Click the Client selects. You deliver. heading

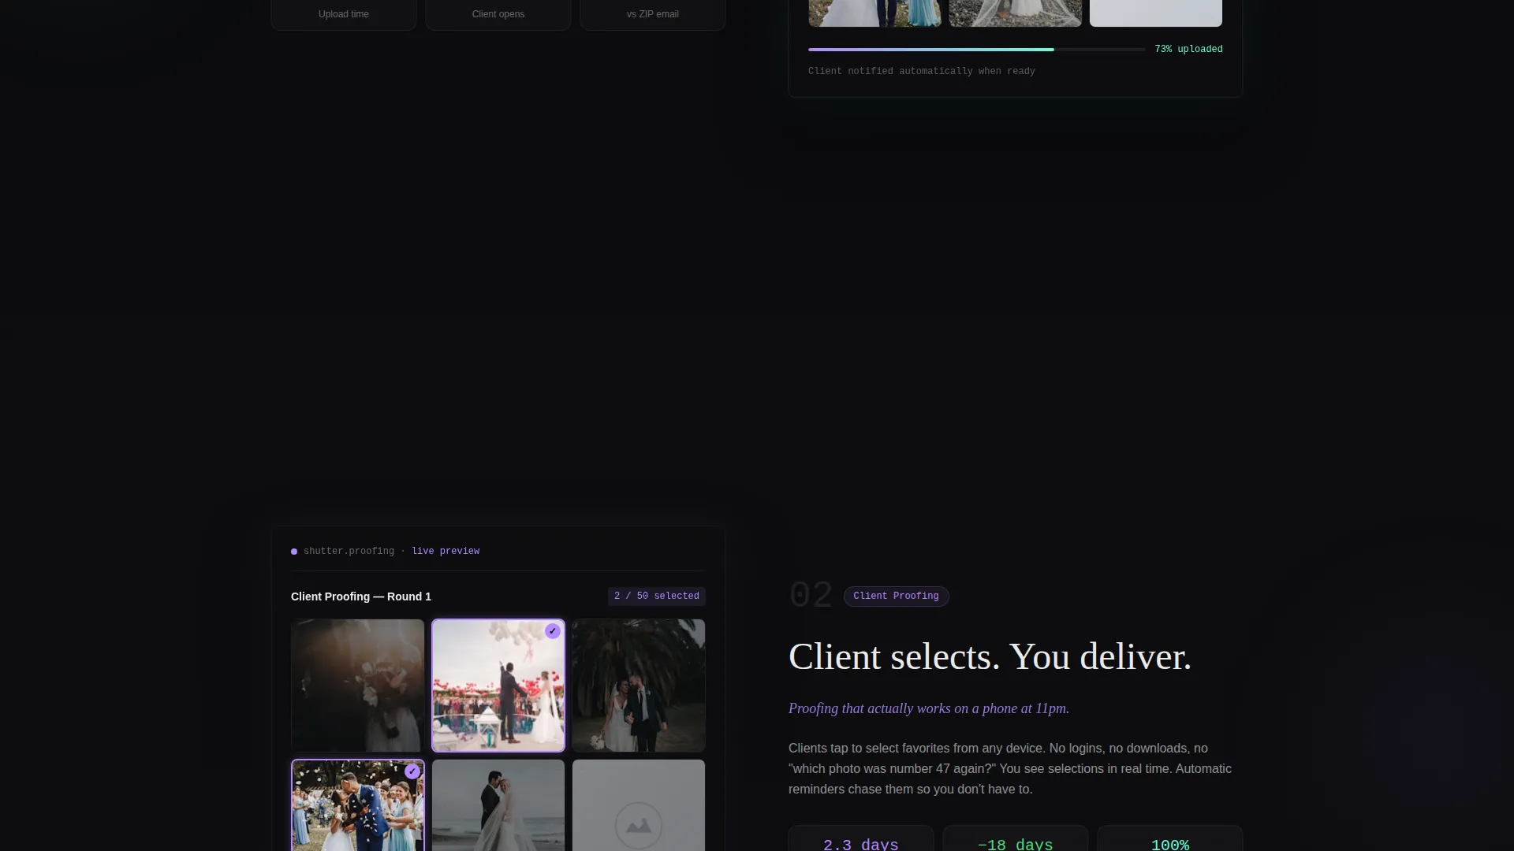coord(990,656)
